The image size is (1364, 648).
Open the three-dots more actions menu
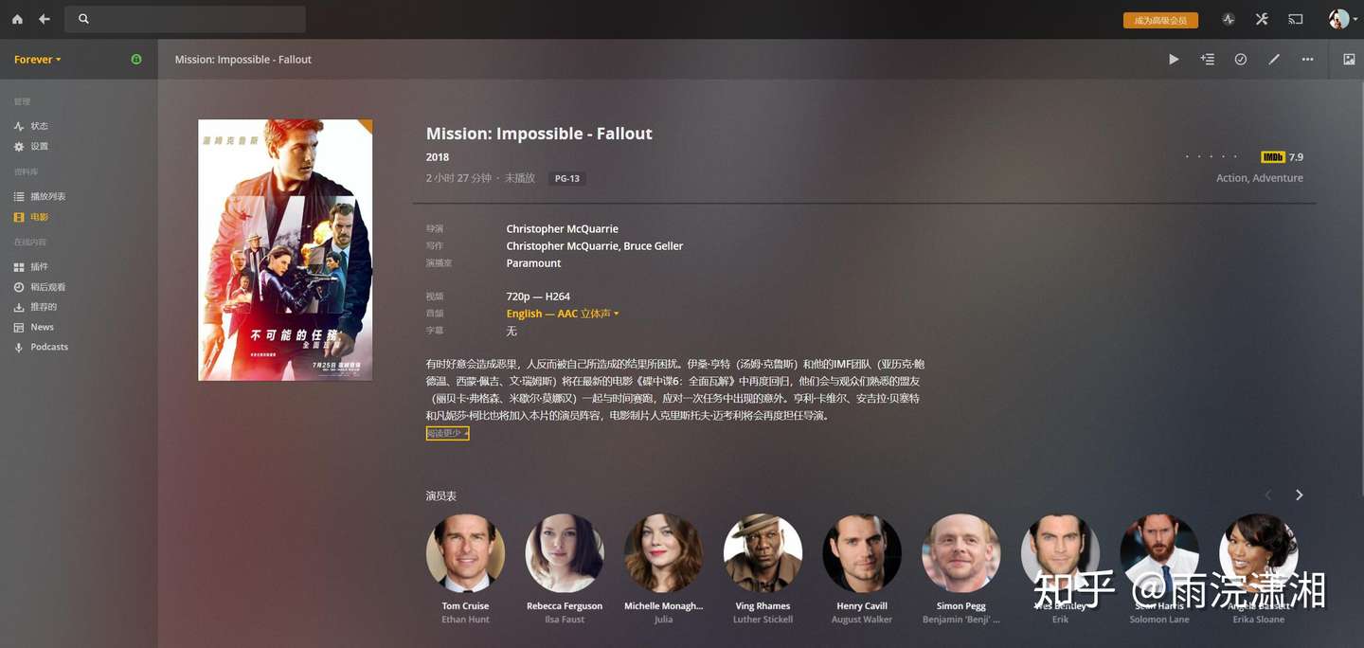pyautogui.click(x=1307, y=59)
